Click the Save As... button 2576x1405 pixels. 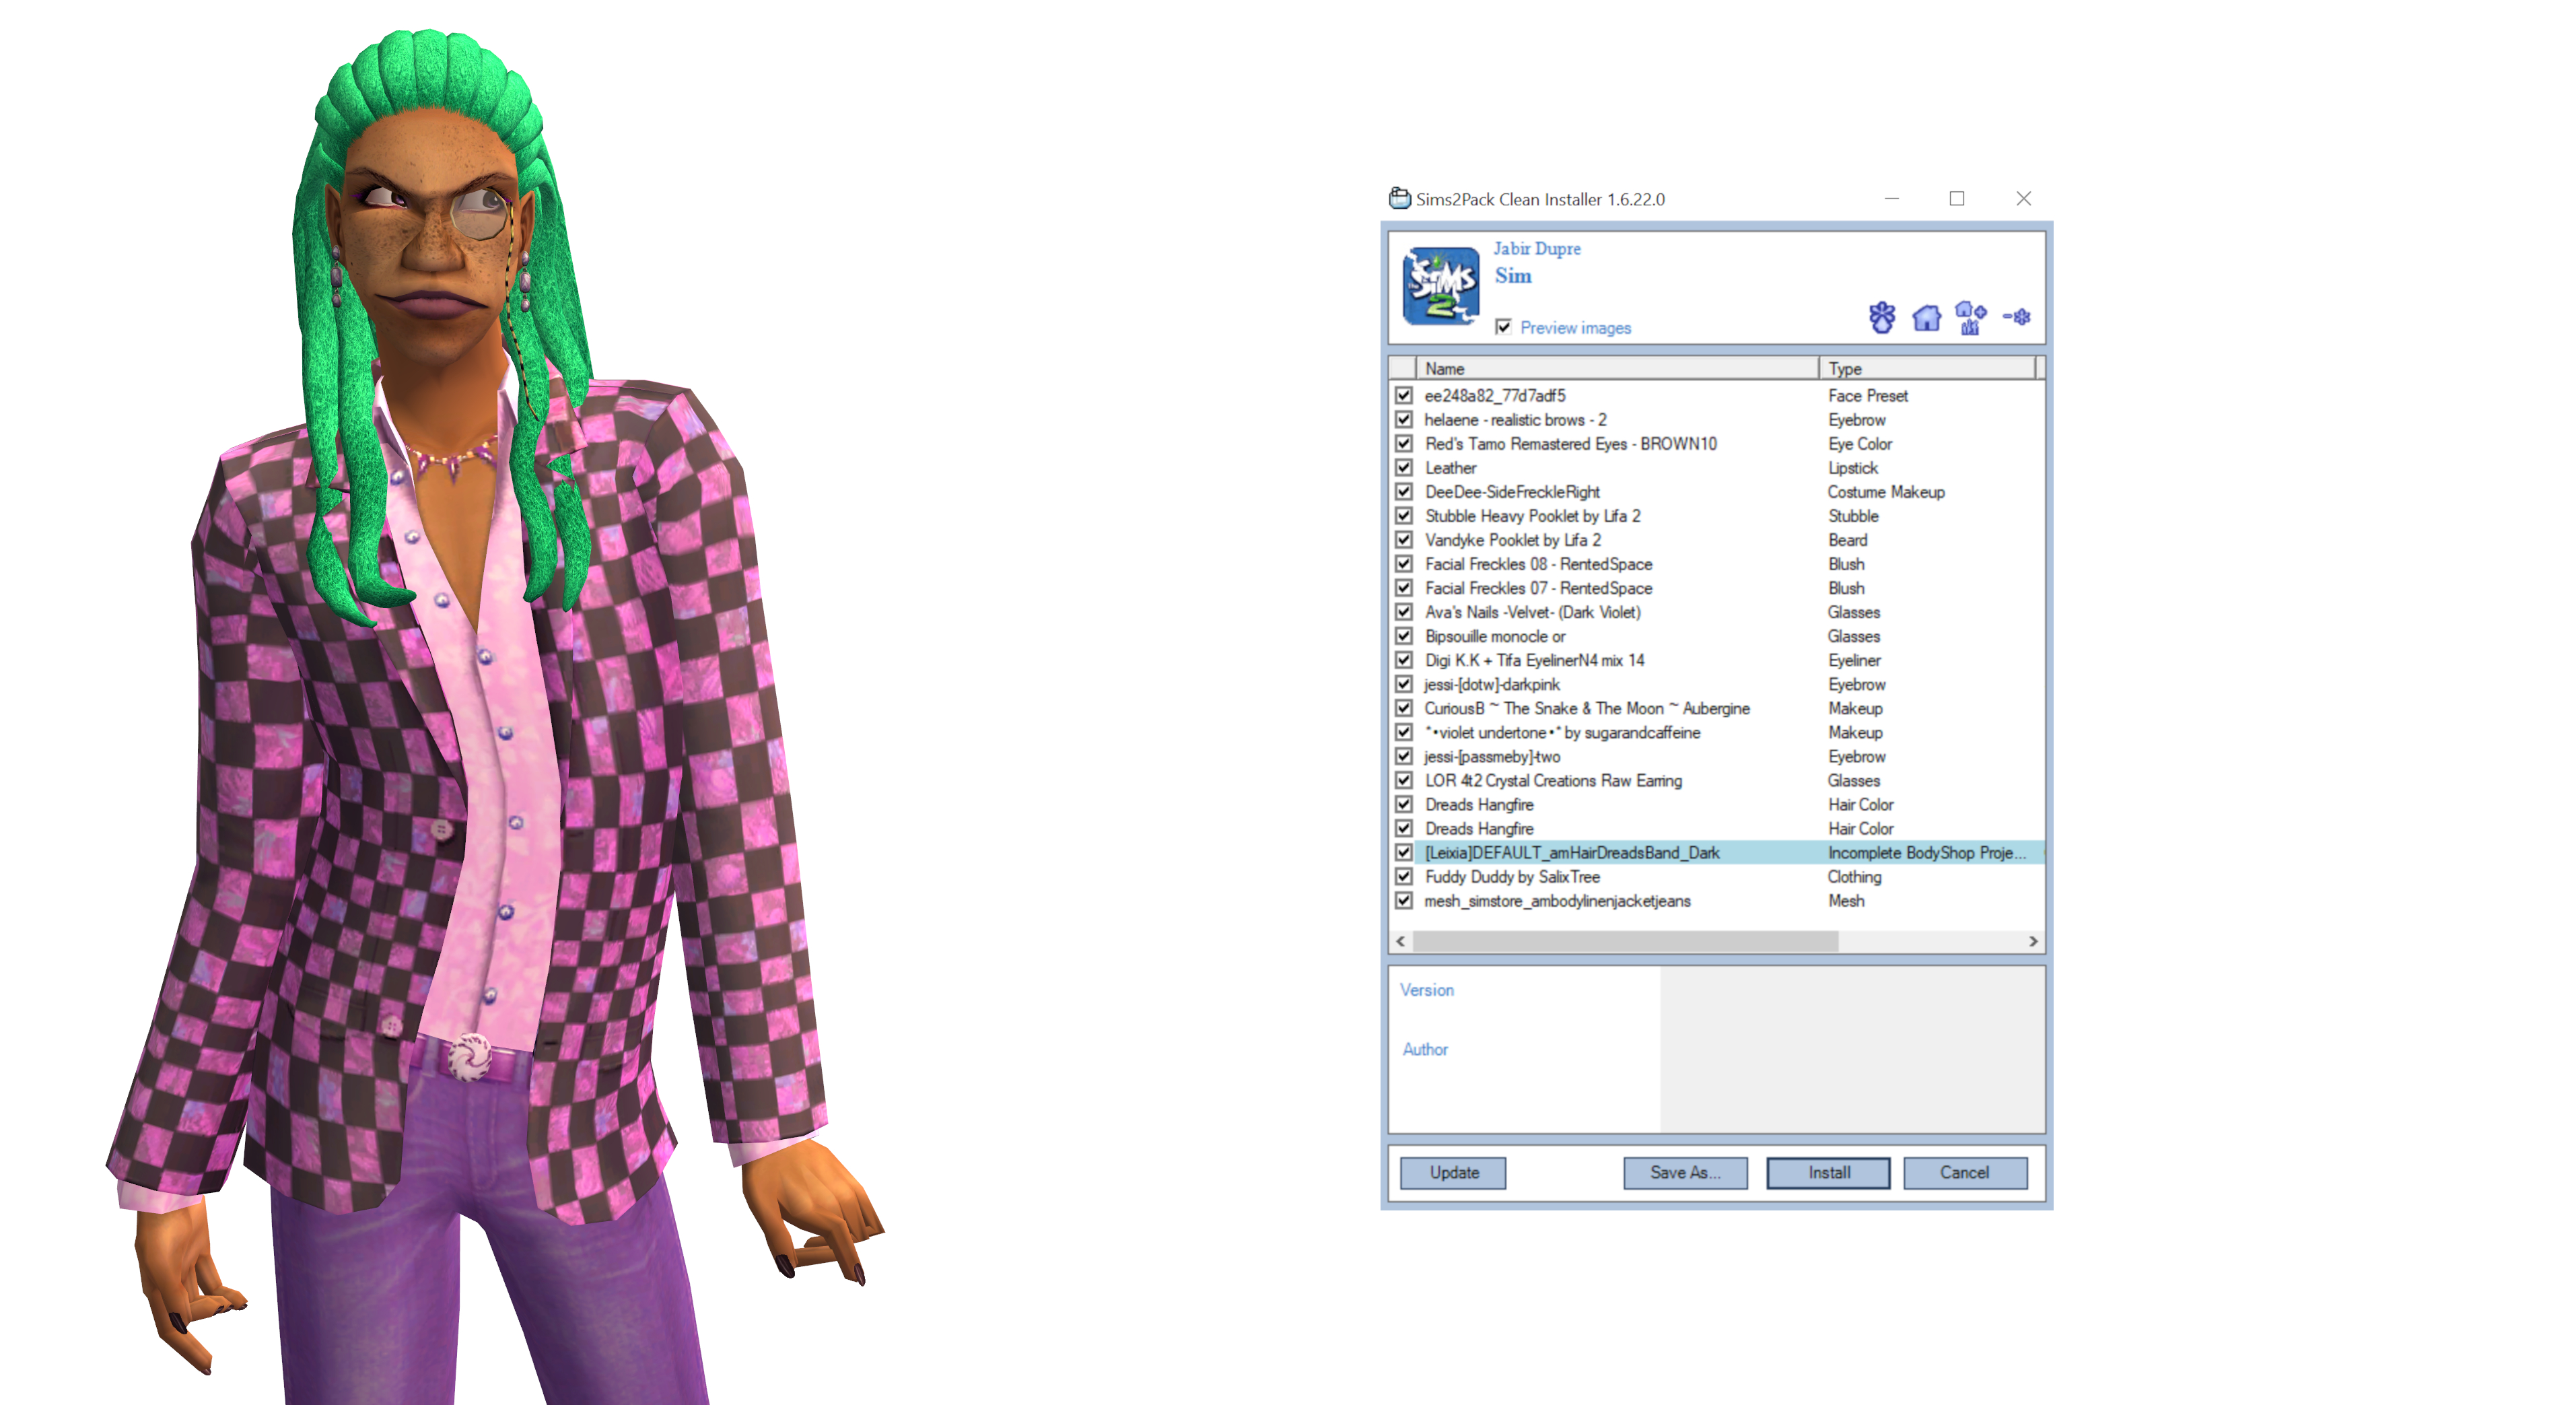point(1685,1172)
